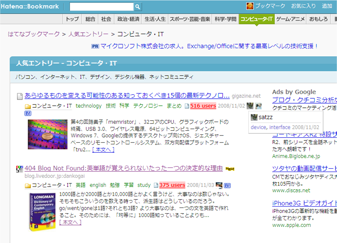Switch to the 社会 tab
This screenshot has width=337, height=243.
106,19
